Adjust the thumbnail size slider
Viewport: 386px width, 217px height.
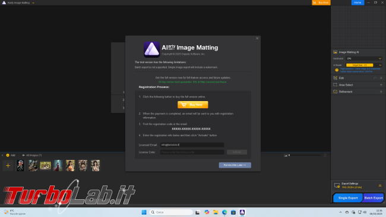305,155
